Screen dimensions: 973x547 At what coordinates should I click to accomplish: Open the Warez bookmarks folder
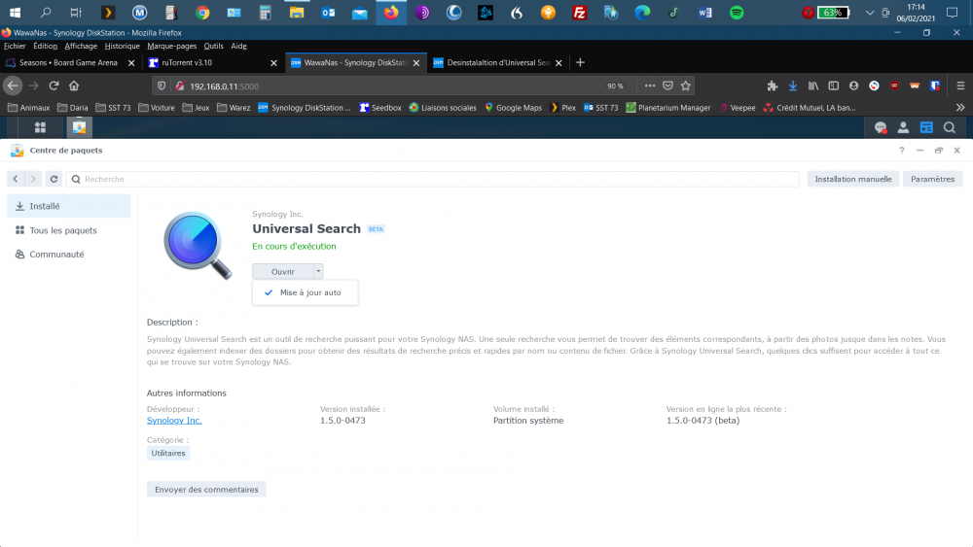coord(234,108)
